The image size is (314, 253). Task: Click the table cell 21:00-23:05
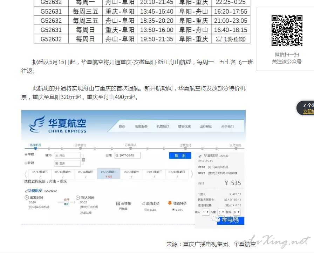[x=231, y=21]
